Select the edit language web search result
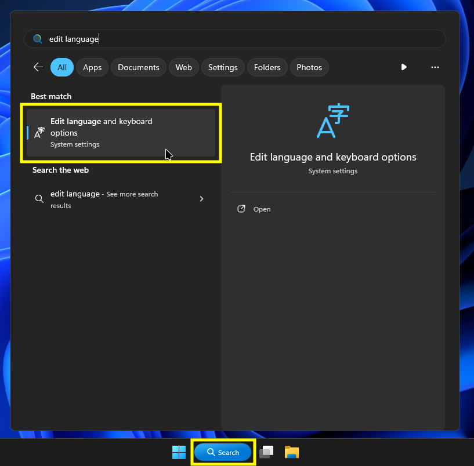Viewport: 474px width, 466px height. (x=104, y=199)
